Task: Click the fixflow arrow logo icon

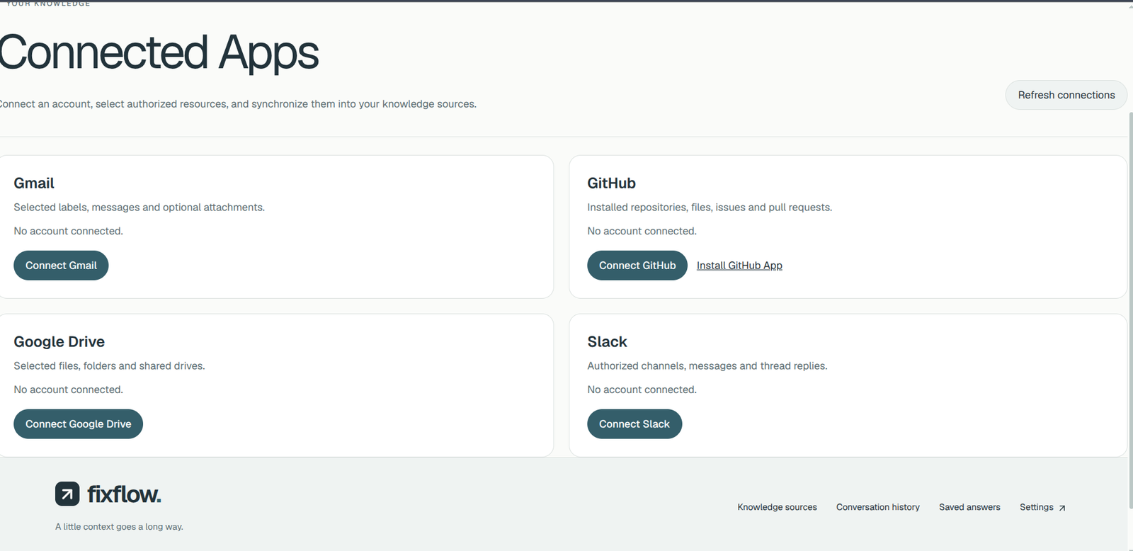Action: [x=67, y=494]
